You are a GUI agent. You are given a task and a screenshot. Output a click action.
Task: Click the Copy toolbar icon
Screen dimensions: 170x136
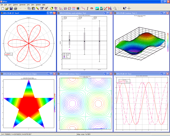click(29, 8)
